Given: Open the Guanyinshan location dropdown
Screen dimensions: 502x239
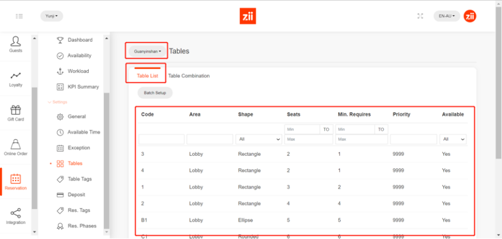Looking at the screenshot, I should (x=147, y=51).
